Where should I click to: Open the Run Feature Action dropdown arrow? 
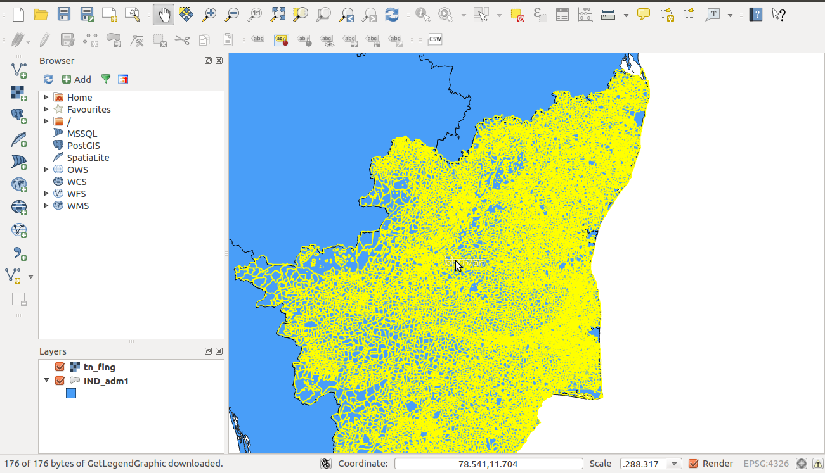pos(464,15)
